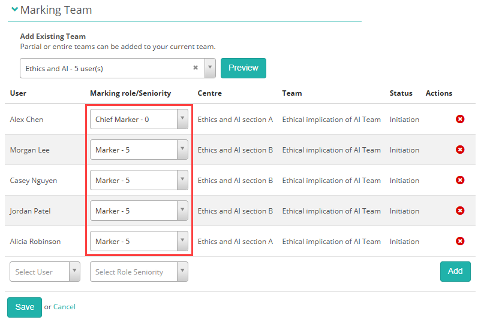The image size is (481, 323).
Task: Save the marking team changes
Action: point(25,307)
